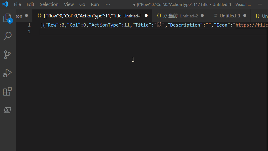This screenshot has width=268, height=151.
Task: Open the Run menu
Action: 95,4
